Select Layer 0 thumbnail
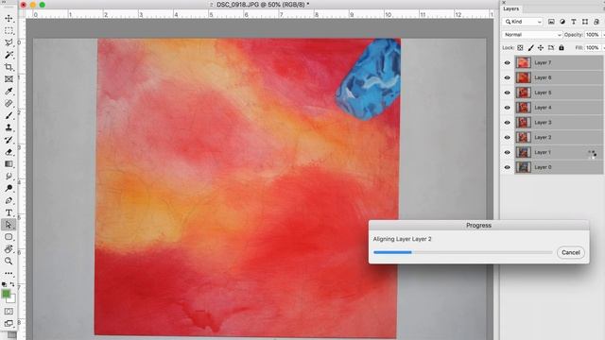The height and width of the screenshot is (340, 605). (523, 167)
